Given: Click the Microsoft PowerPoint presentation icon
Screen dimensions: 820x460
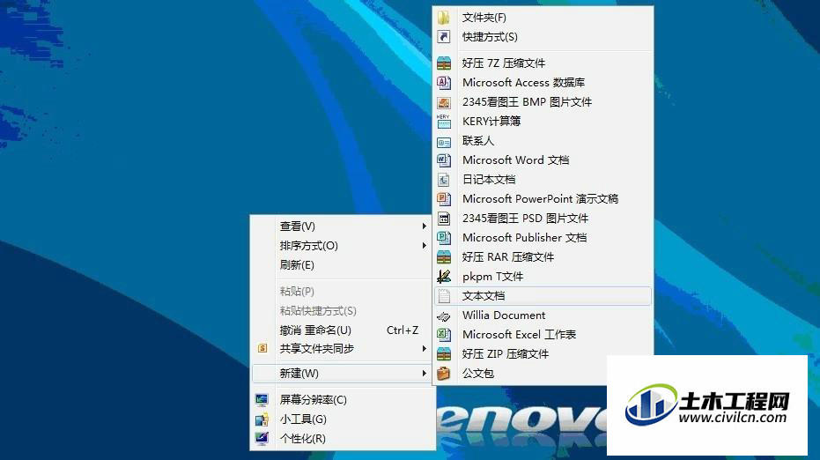Looking at the screenshot, I should pos(444,199).
